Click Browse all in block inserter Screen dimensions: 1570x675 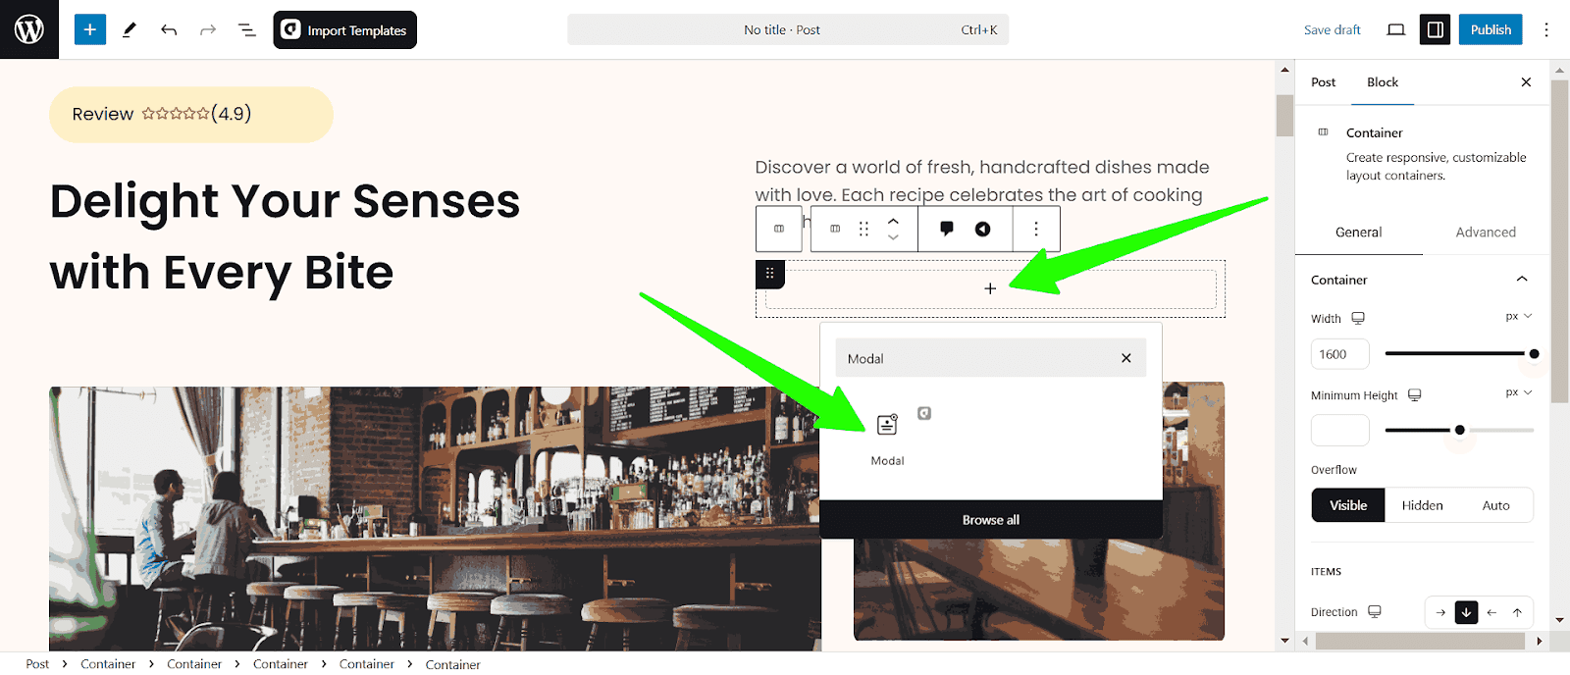click(x=991, y=520)
